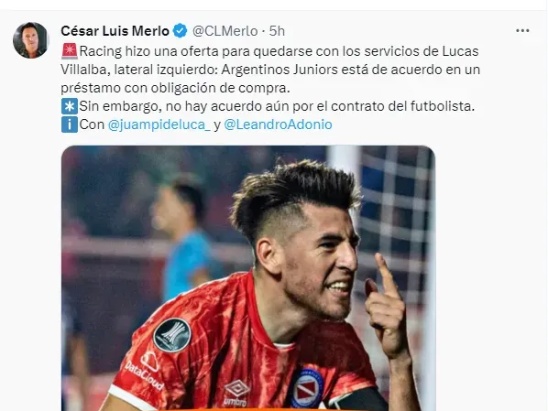Image resolution: width=548 pixels, height=411 pixels.
Task: Open the three-dot more options menu
Action: [x=522, y=31]
